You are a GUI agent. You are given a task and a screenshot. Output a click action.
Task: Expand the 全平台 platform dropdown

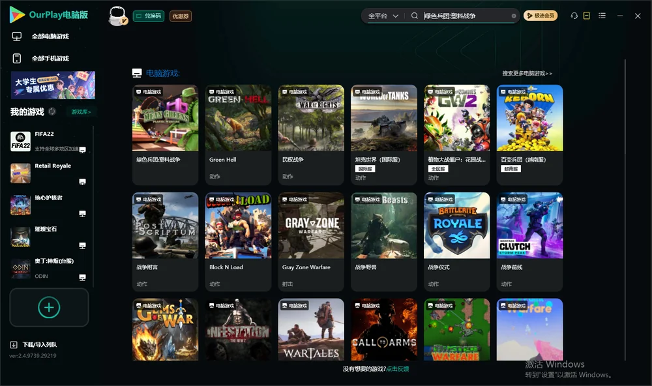(x=383, y=16)
